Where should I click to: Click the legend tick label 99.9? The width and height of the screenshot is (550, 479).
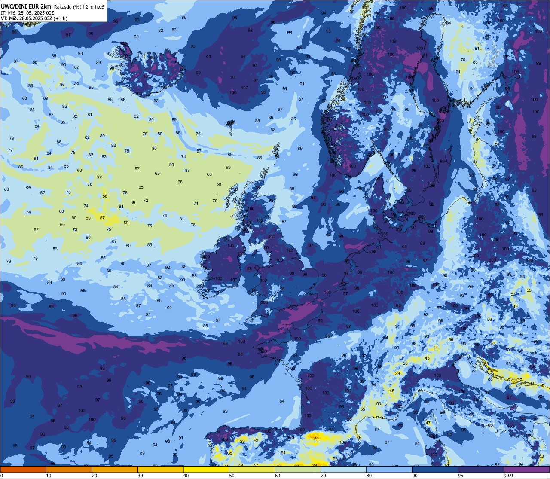[509, 476]
